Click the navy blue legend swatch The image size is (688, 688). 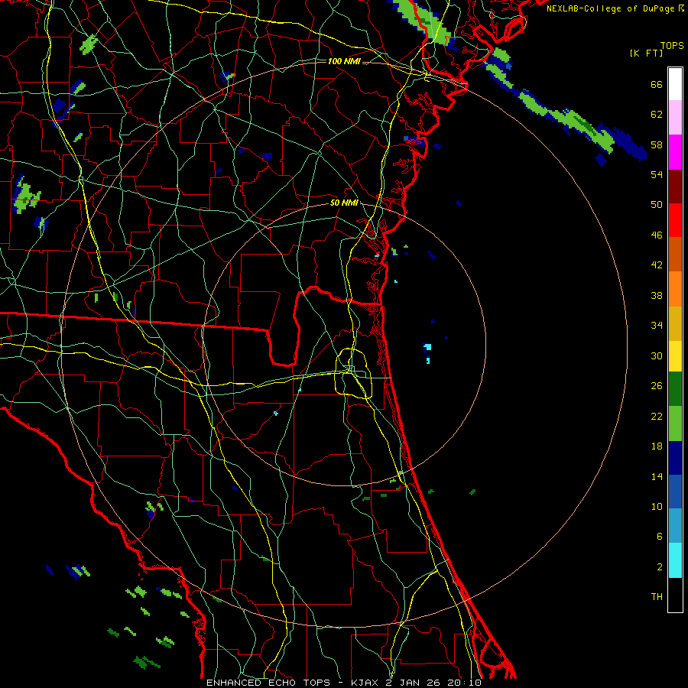click(675, 458)
